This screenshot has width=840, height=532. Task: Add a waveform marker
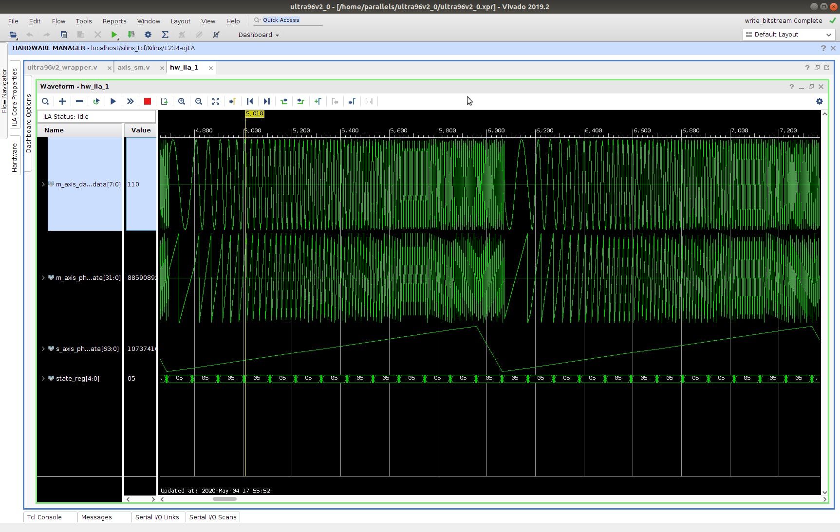[x=318, y=101]
